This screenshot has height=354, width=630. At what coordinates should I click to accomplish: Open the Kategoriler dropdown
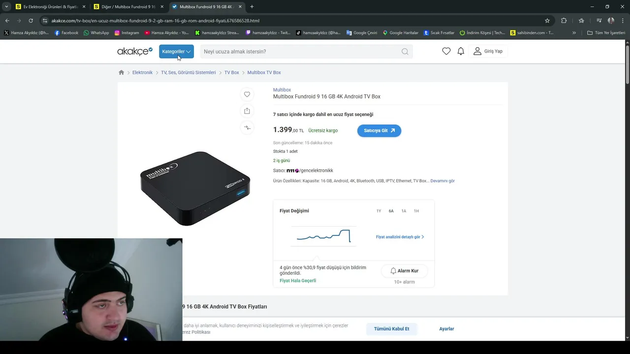(176, 52)
